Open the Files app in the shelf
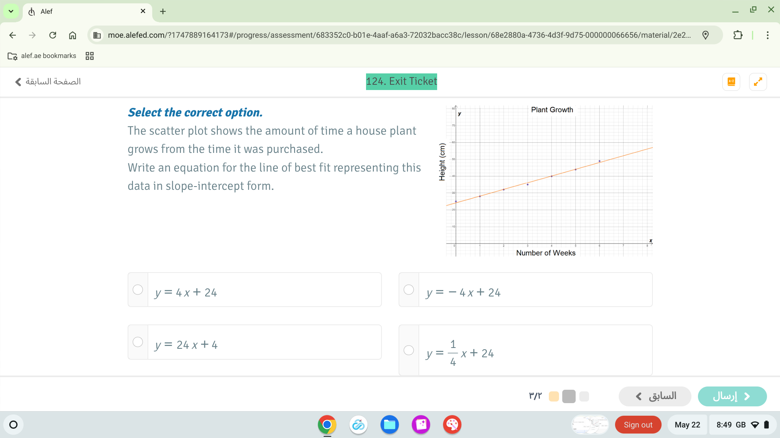The height and width of the screenshot is (438, 780). tap(389, 425)
